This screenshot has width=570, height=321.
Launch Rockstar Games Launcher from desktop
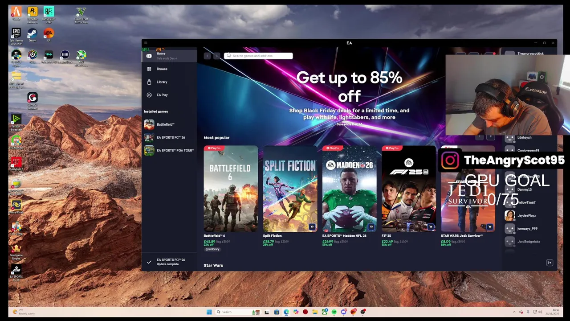[33, 15]
